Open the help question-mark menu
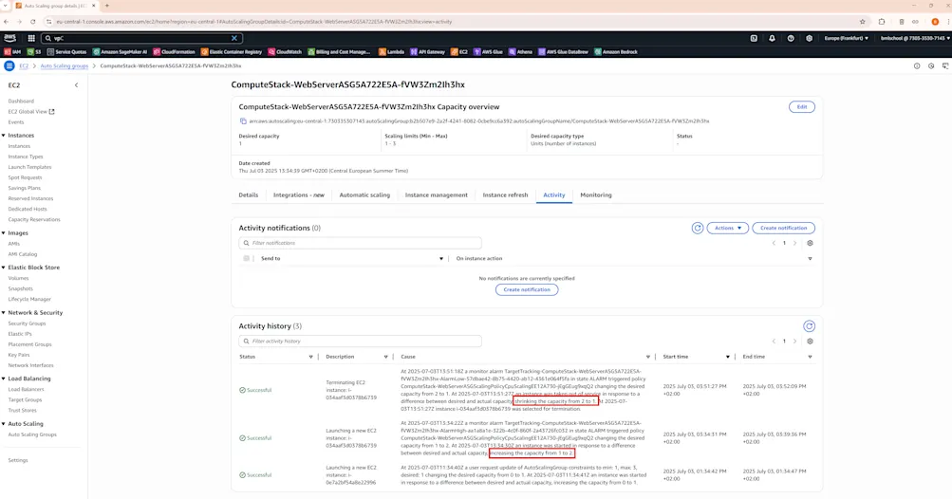 tap(791, 38)
